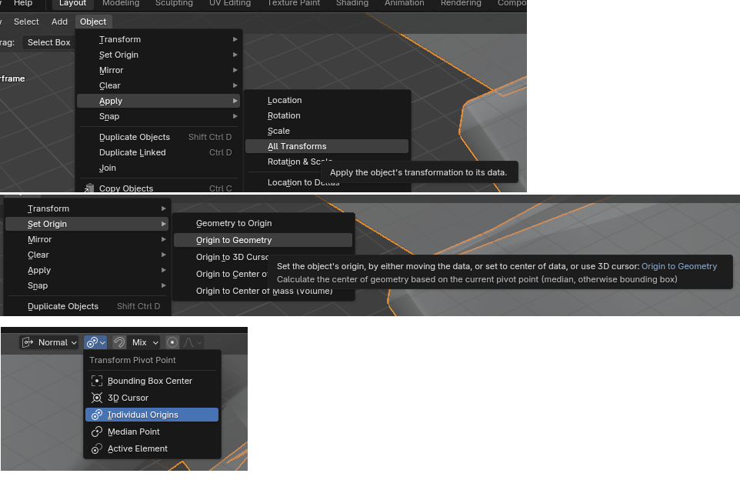This screenshot has height=490, width=740.
Task: Expand Transform above highlighted Set Origin
Action: pyautogui.click(x=87, y=208)
